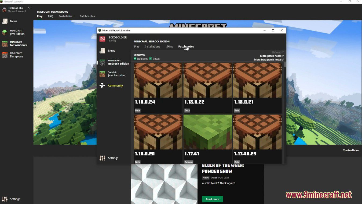Select Play tab in Minecraft Launcher
The height and width of the screenshot is (204, 362).
[x=40, y=16]
